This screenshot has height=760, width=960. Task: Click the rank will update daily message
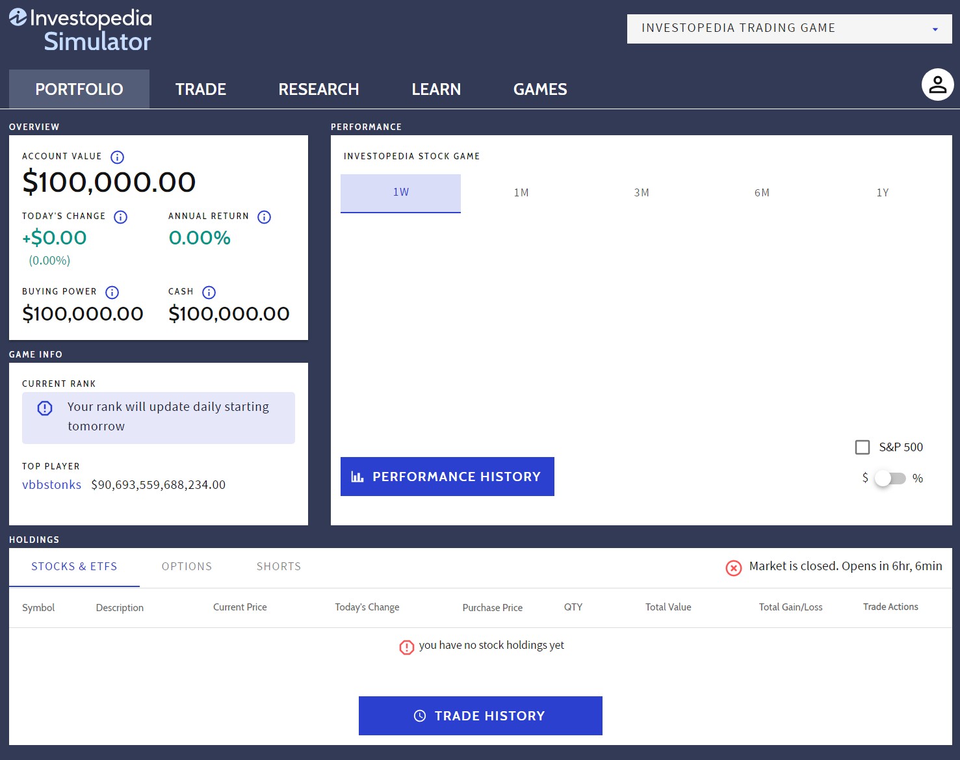168,417
